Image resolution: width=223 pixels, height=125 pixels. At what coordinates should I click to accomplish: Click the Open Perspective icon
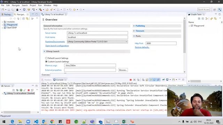click(x=215, y=10)
